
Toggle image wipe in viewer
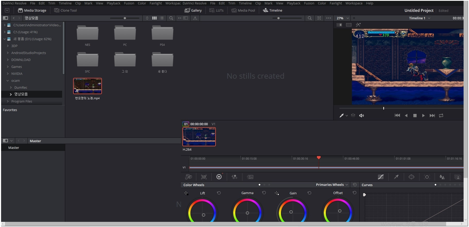pyautogui.click(x=339, y=25)
